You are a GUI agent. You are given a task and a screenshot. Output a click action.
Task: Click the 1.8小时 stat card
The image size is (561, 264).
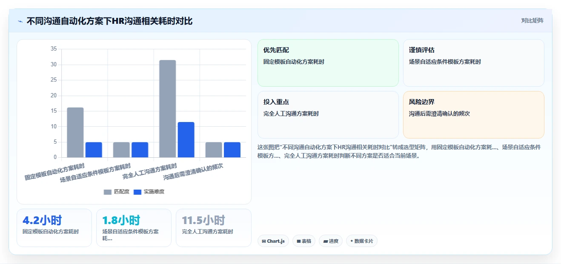(134, 228)
